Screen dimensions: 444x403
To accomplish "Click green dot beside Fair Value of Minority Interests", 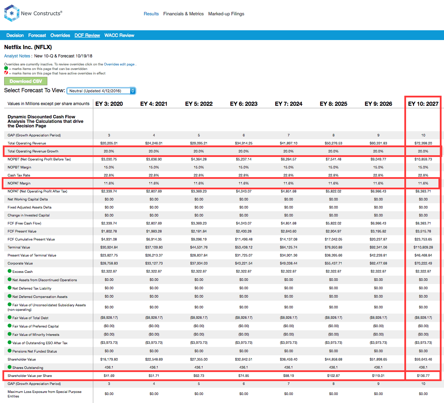I will pos(10,334).
